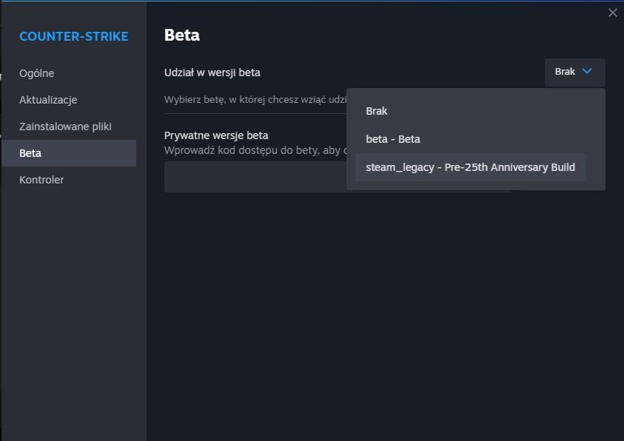Click the empty sidebar area below Kontroler

point(73,311)
